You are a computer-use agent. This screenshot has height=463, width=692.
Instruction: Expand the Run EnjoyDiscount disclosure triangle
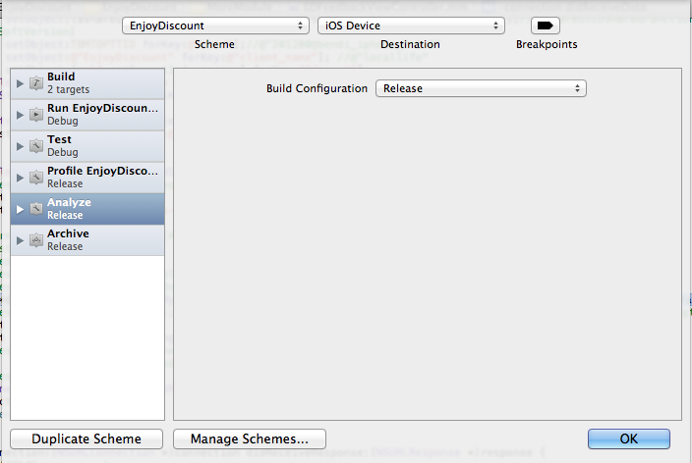coord(20,115)
